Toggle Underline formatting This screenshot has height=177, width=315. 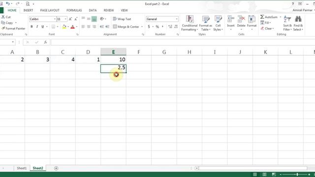[43, 27]
